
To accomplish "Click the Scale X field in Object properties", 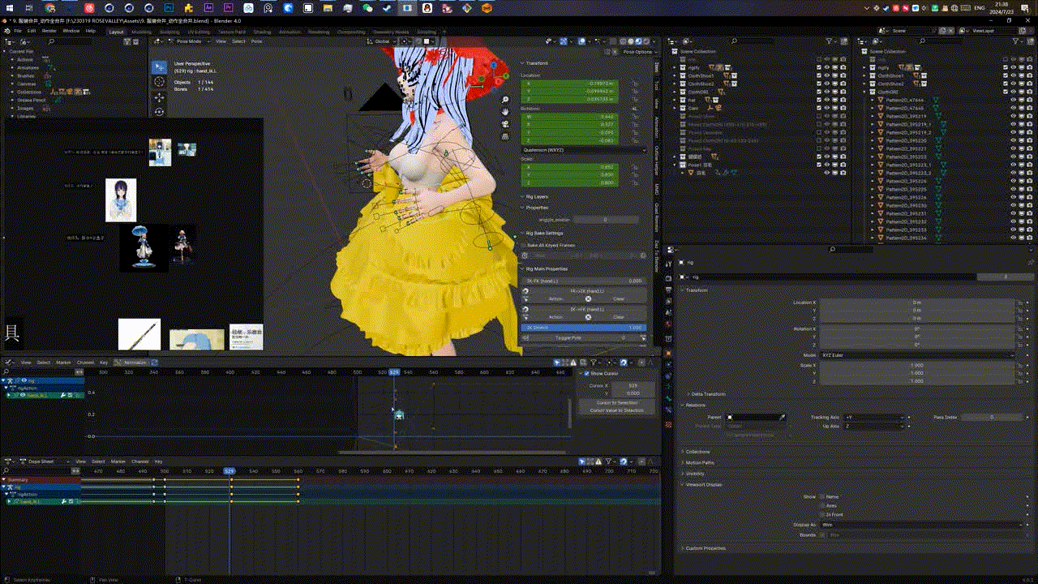I will [x=917, y=365].
